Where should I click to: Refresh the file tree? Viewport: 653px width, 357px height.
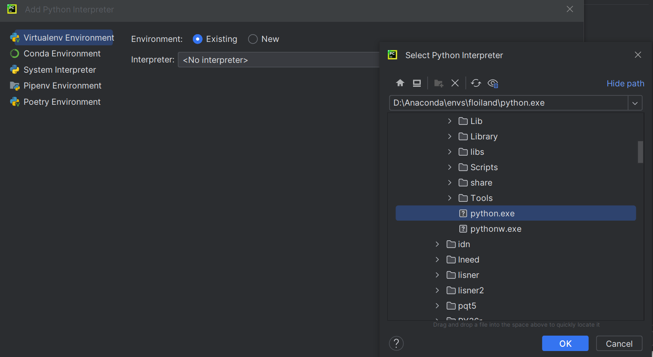476,83
